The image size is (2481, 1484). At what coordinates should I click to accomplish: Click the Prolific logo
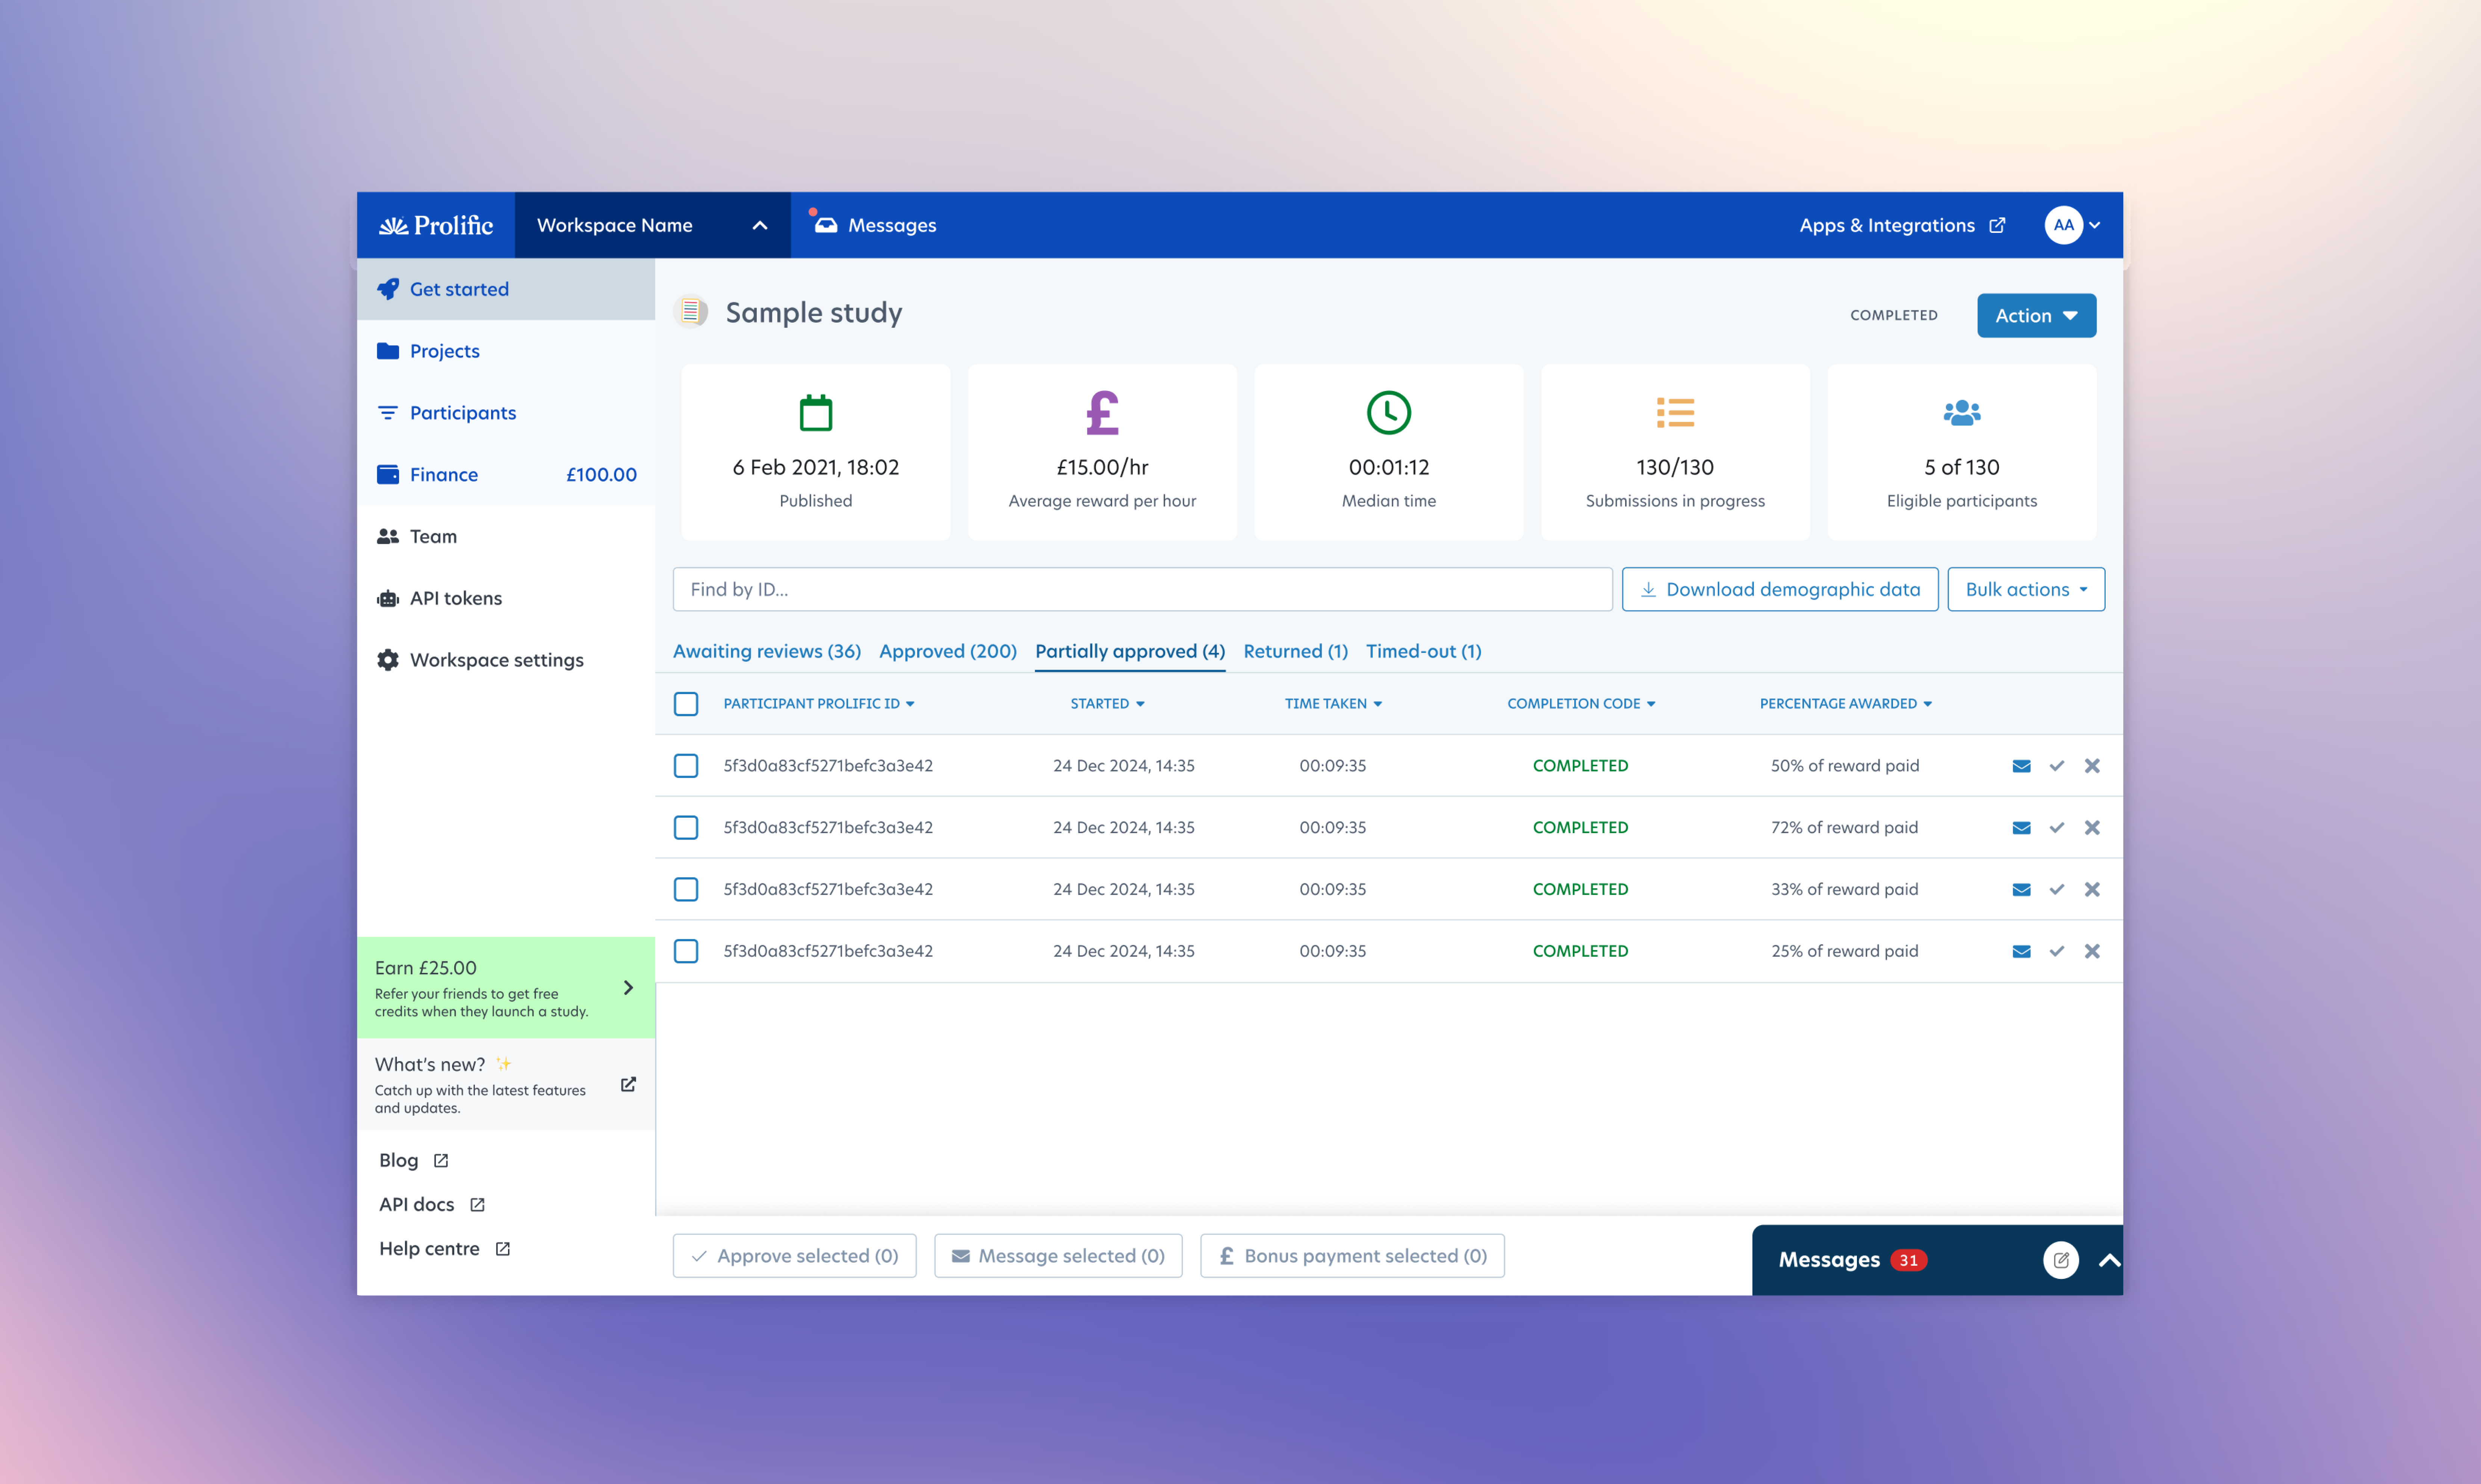click(436, 225)
